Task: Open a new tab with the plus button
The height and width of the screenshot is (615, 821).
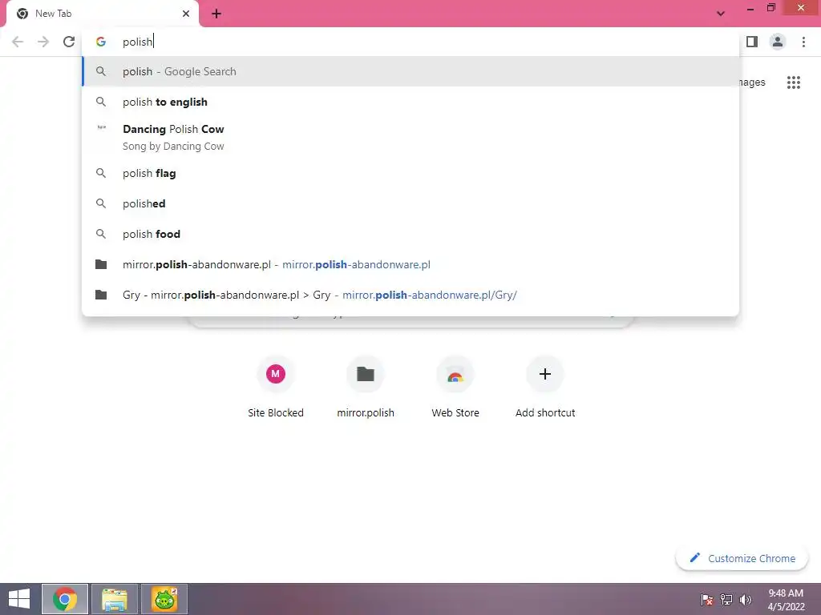Action: [216, 14]
